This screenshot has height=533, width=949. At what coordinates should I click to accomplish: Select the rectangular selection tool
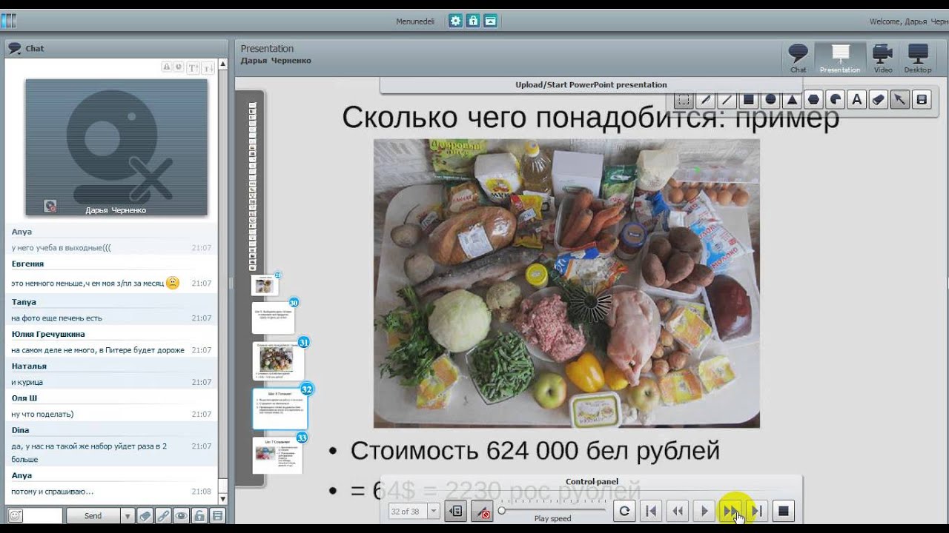click(684, 99)
